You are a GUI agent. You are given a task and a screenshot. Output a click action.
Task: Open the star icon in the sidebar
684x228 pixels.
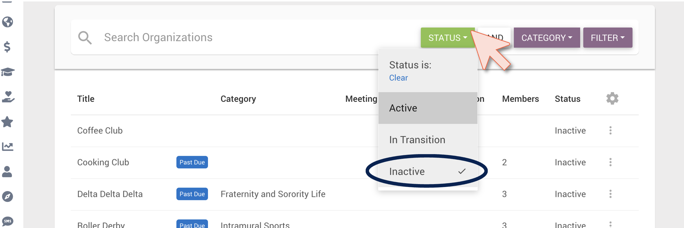[x=7, y=122]
